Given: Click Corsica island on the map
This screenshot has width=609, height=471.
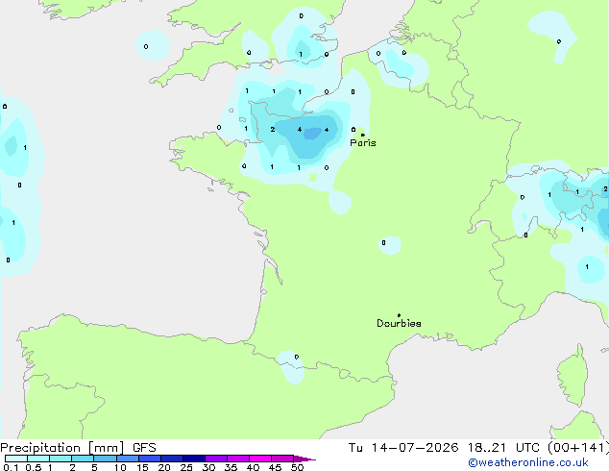Looking at the screenshot, I should pyautogui.click(x=572, y=375).
